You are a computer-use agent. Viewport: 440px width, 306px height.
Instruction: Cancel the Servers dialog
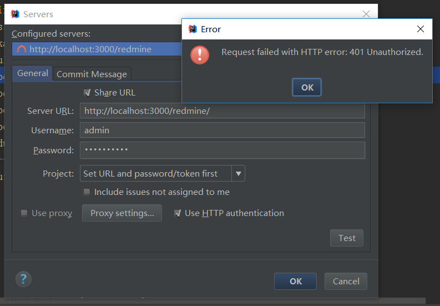pos(346,281)
